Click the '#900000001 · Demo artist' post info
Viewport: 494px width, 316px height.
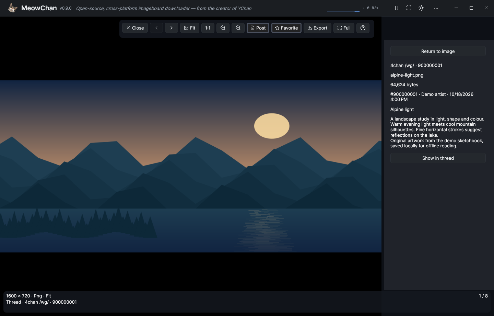tap(432, 97)
